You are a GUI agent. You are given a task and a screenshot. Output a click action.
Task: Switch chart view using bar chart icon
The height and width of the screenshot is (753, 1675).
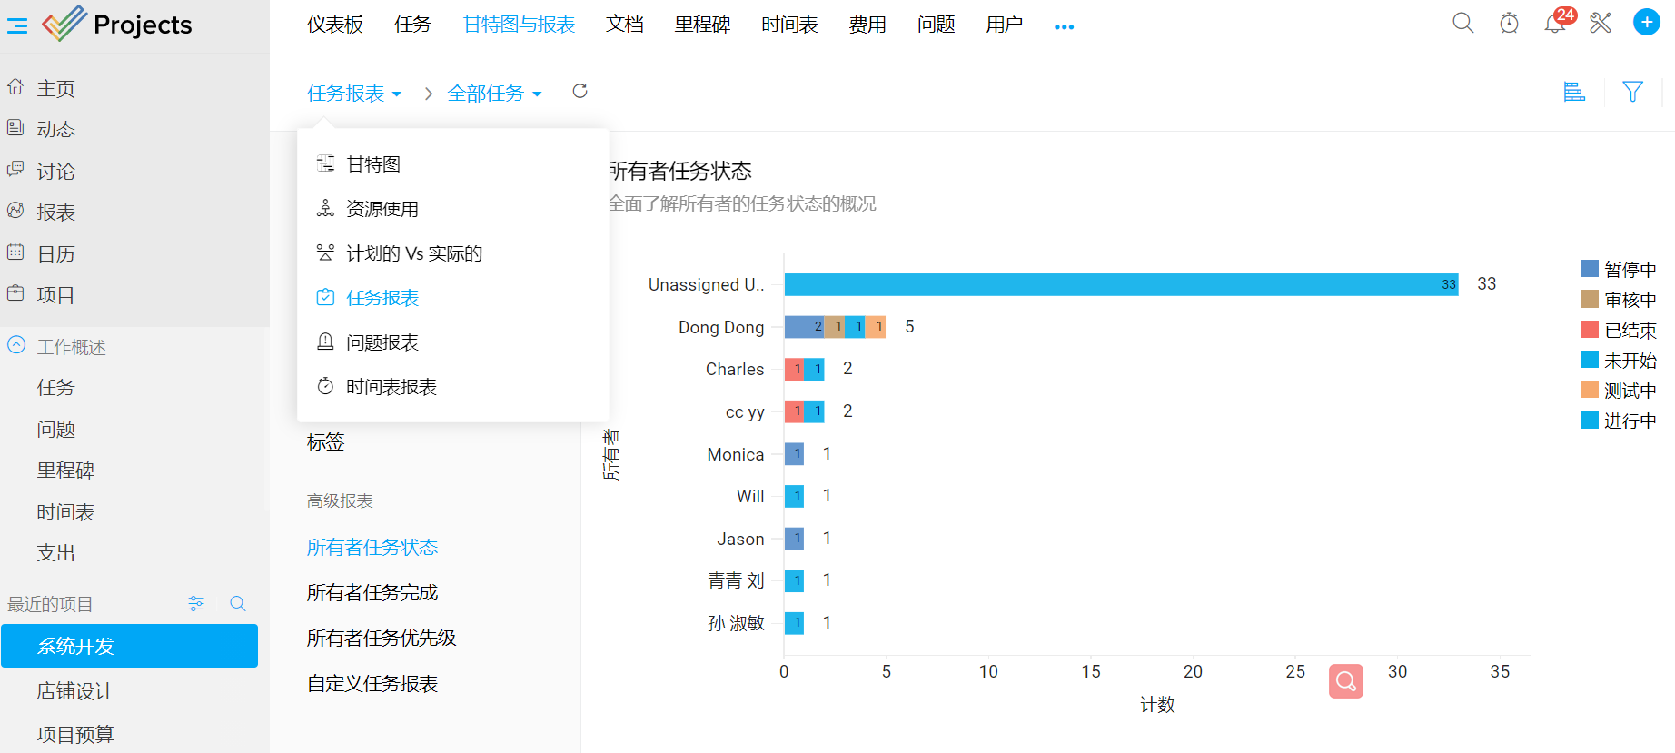pos(1574,92)
